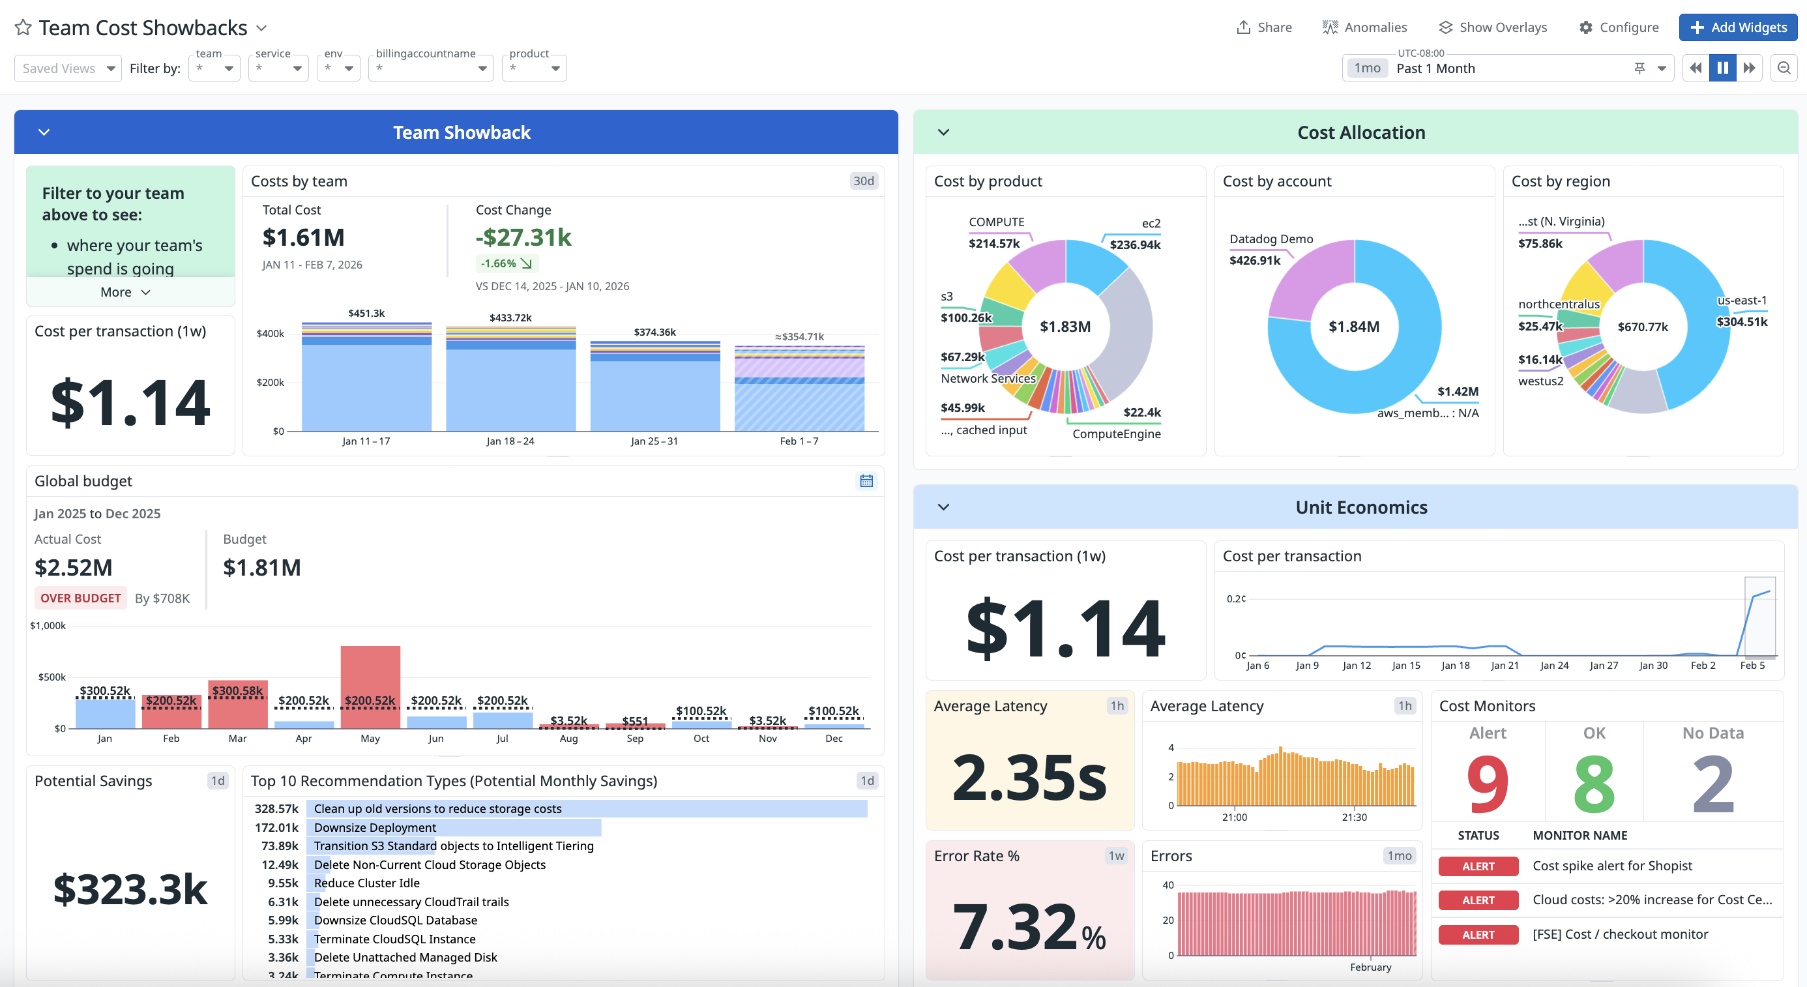Open the Cost spike alert for Shopist monitor
Viewport: 1807px width, 987px height.
point(1612,866)
